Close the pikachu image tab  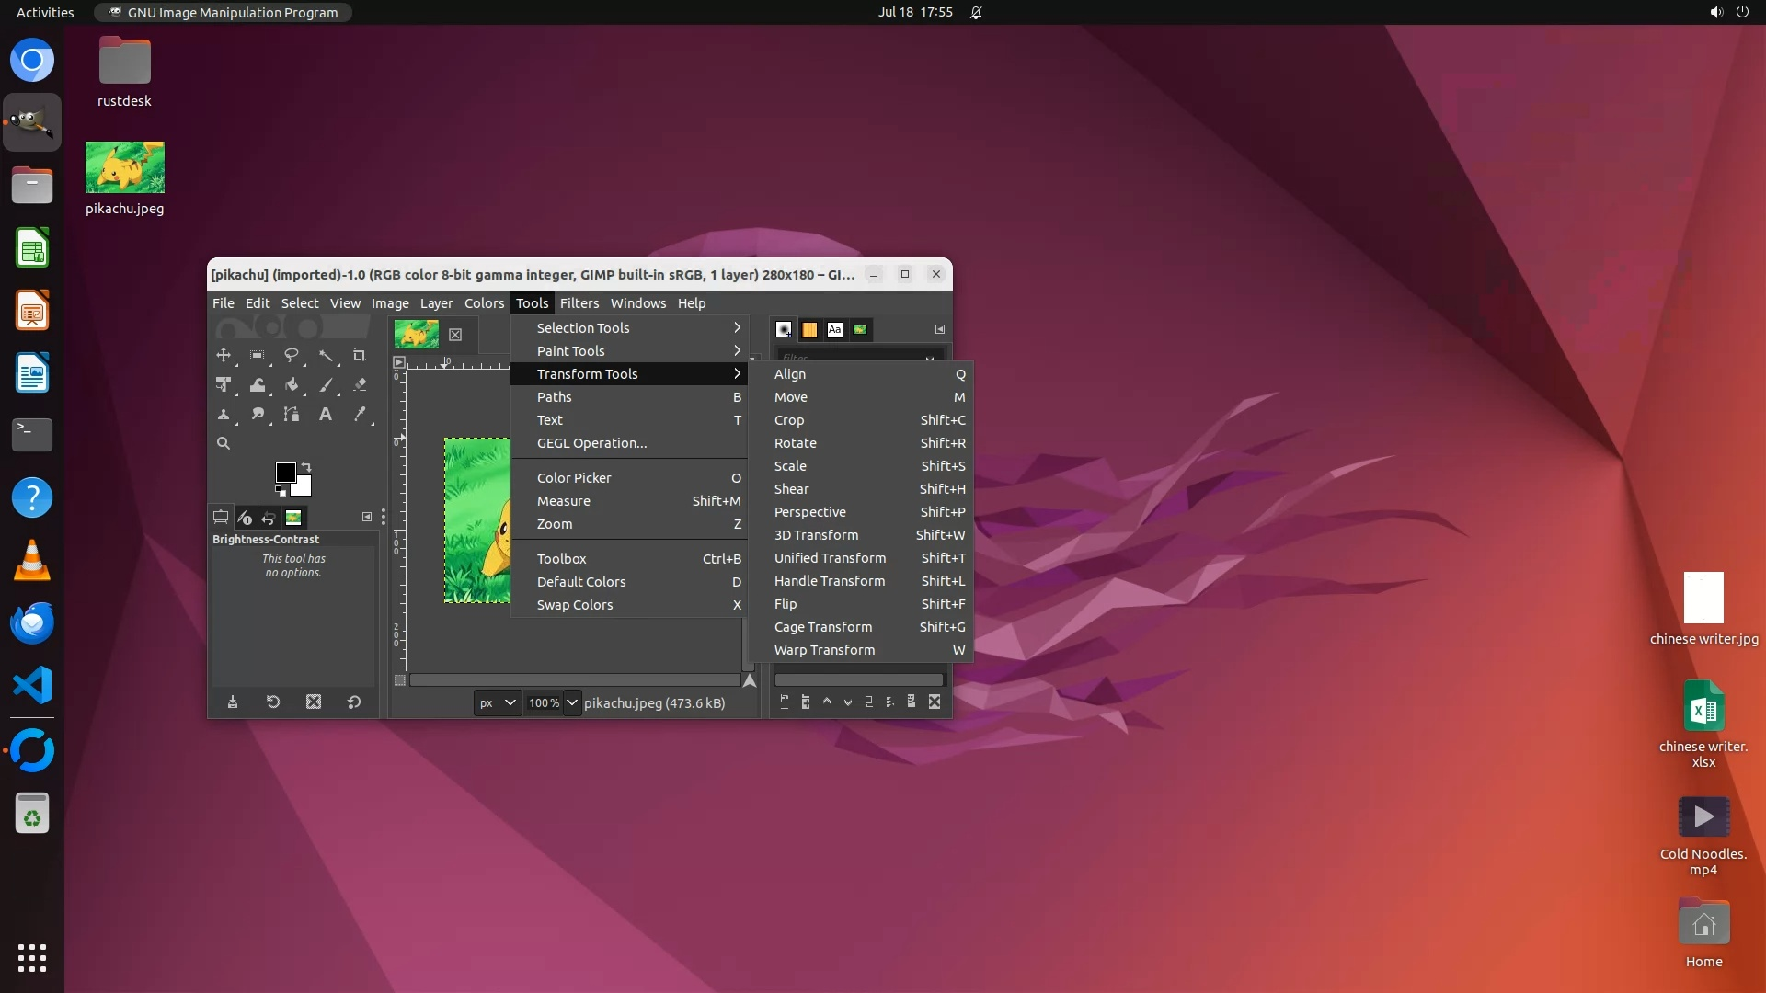coord(455,335)
